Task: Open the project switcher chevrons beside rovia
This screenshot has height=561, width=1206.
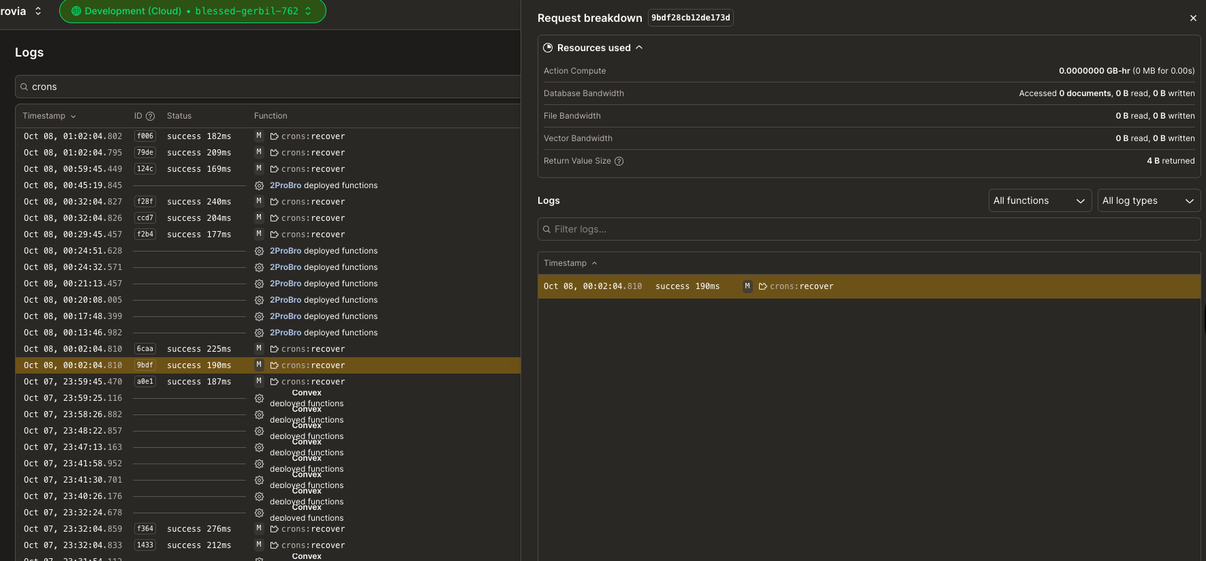Action: pos(38,12)
